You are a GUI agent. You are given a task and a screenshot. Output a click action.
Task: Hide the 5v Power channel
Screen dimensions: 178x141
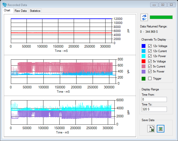pyautogui.click(x=150, y=72)
